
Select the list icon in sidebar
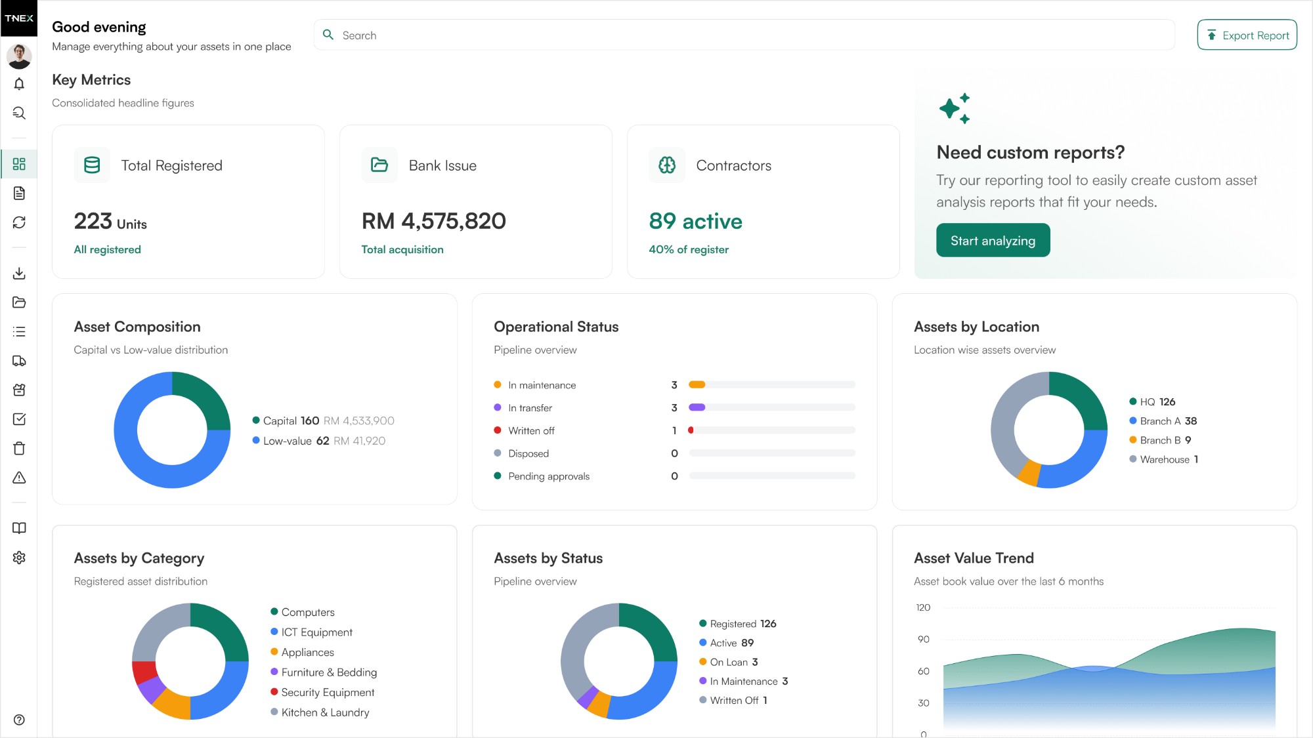[x=19, y=331]
